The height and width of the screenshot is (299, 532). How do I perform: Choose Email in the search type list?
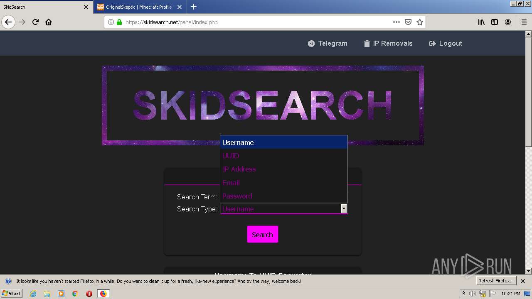[x=284, y=183]
